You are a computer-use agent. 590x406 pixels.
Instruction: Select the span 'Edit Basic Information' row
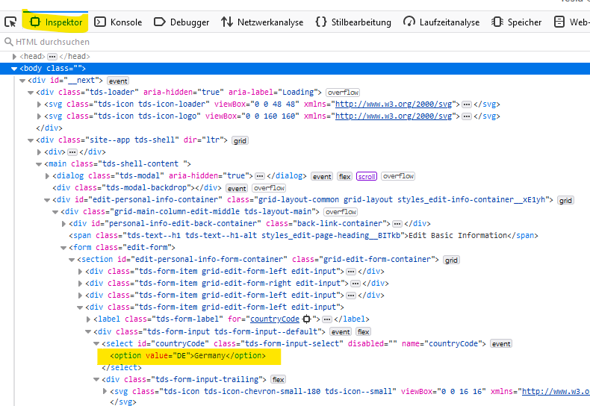point(303,236)
